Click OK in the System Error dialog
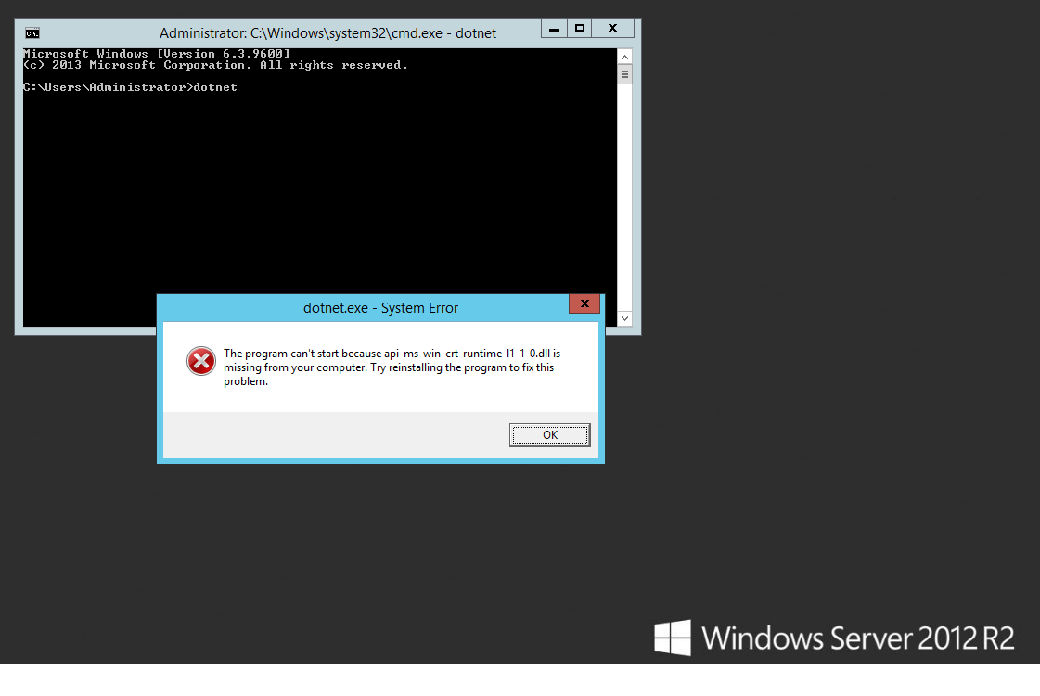Image resolution: width=1040 pixels, height=696 pixels. click(x=549, y=435)
